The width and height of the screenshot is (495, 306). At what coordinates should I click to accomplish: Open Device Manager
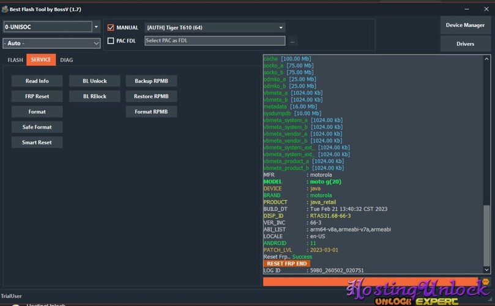pyautogui.click(x=465, y=25)
